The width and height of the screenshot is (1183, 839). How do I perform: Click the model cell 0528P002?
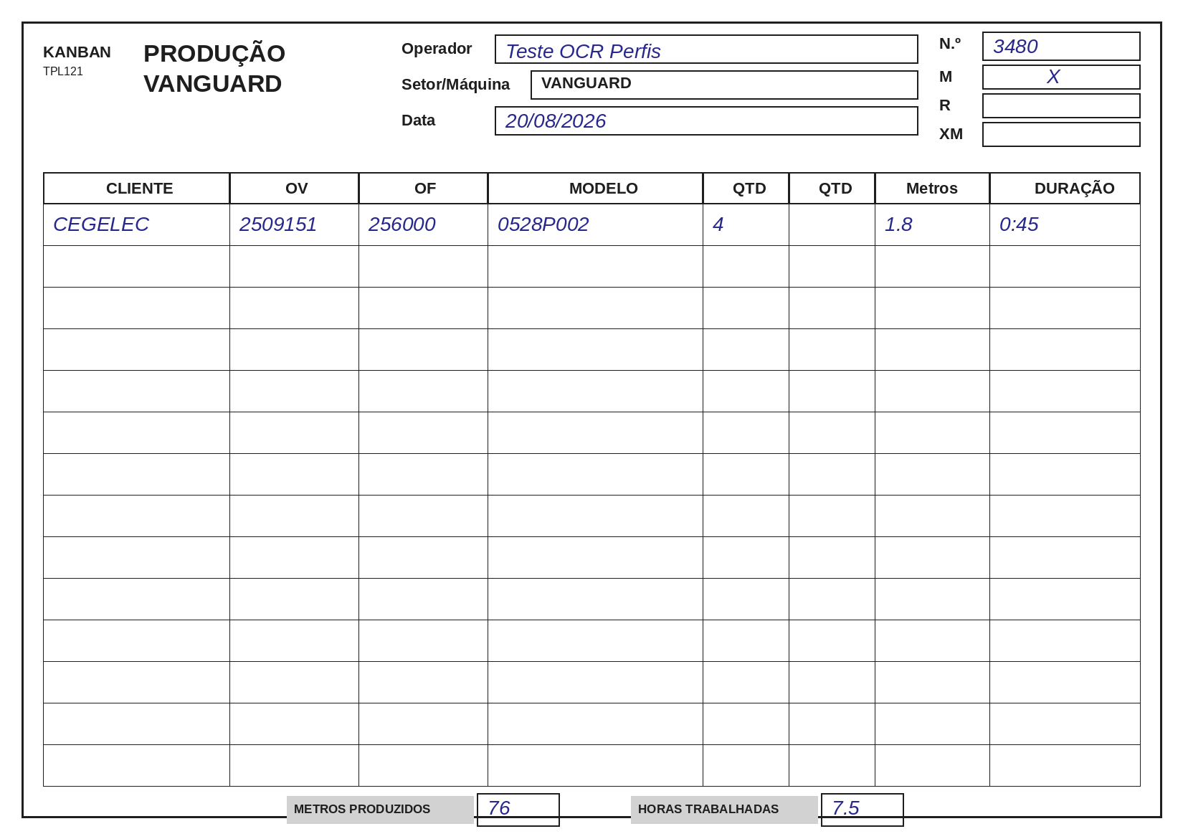click(596, 225)
